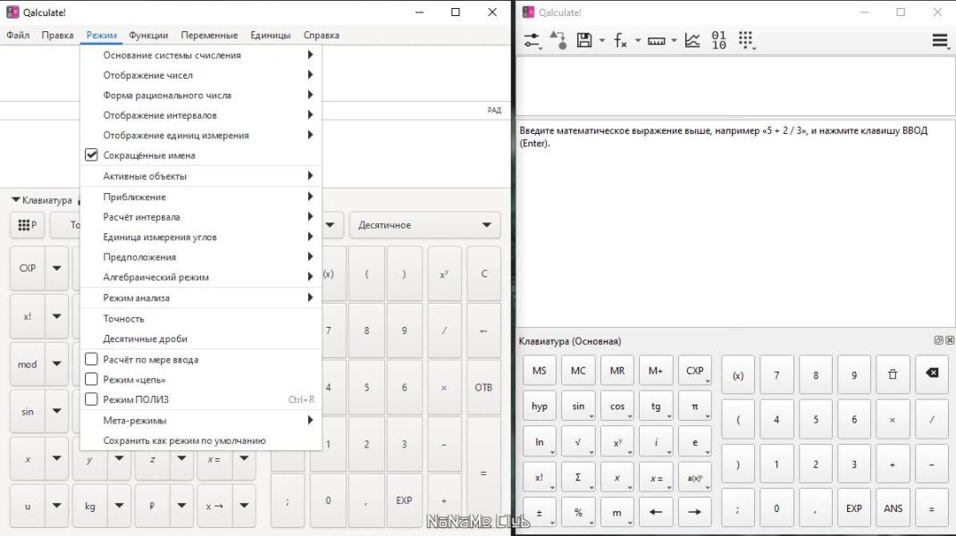Viewport: 956px width, 536px height.
Task: Click the MC memory clear button
Action: point(578,371)
